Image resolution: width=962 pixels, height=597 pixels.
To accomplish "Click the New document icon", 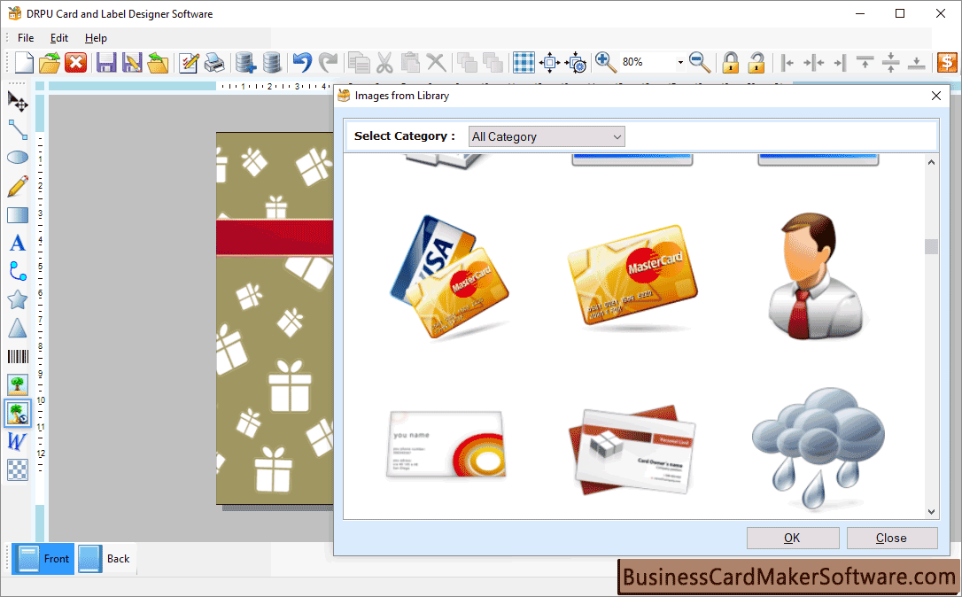I will click(x=23, y=63).
